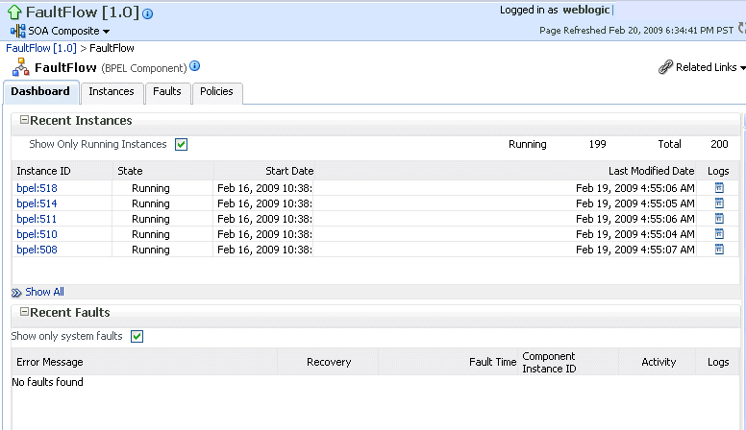Collapse the Recent Instances section

click(24, 120)
